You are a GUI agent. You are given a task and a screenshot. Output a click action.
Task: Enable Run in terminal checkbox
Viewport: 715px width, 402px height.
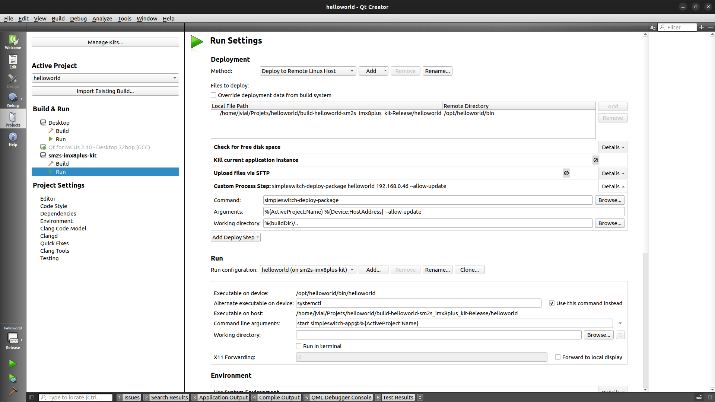(299, 346)
